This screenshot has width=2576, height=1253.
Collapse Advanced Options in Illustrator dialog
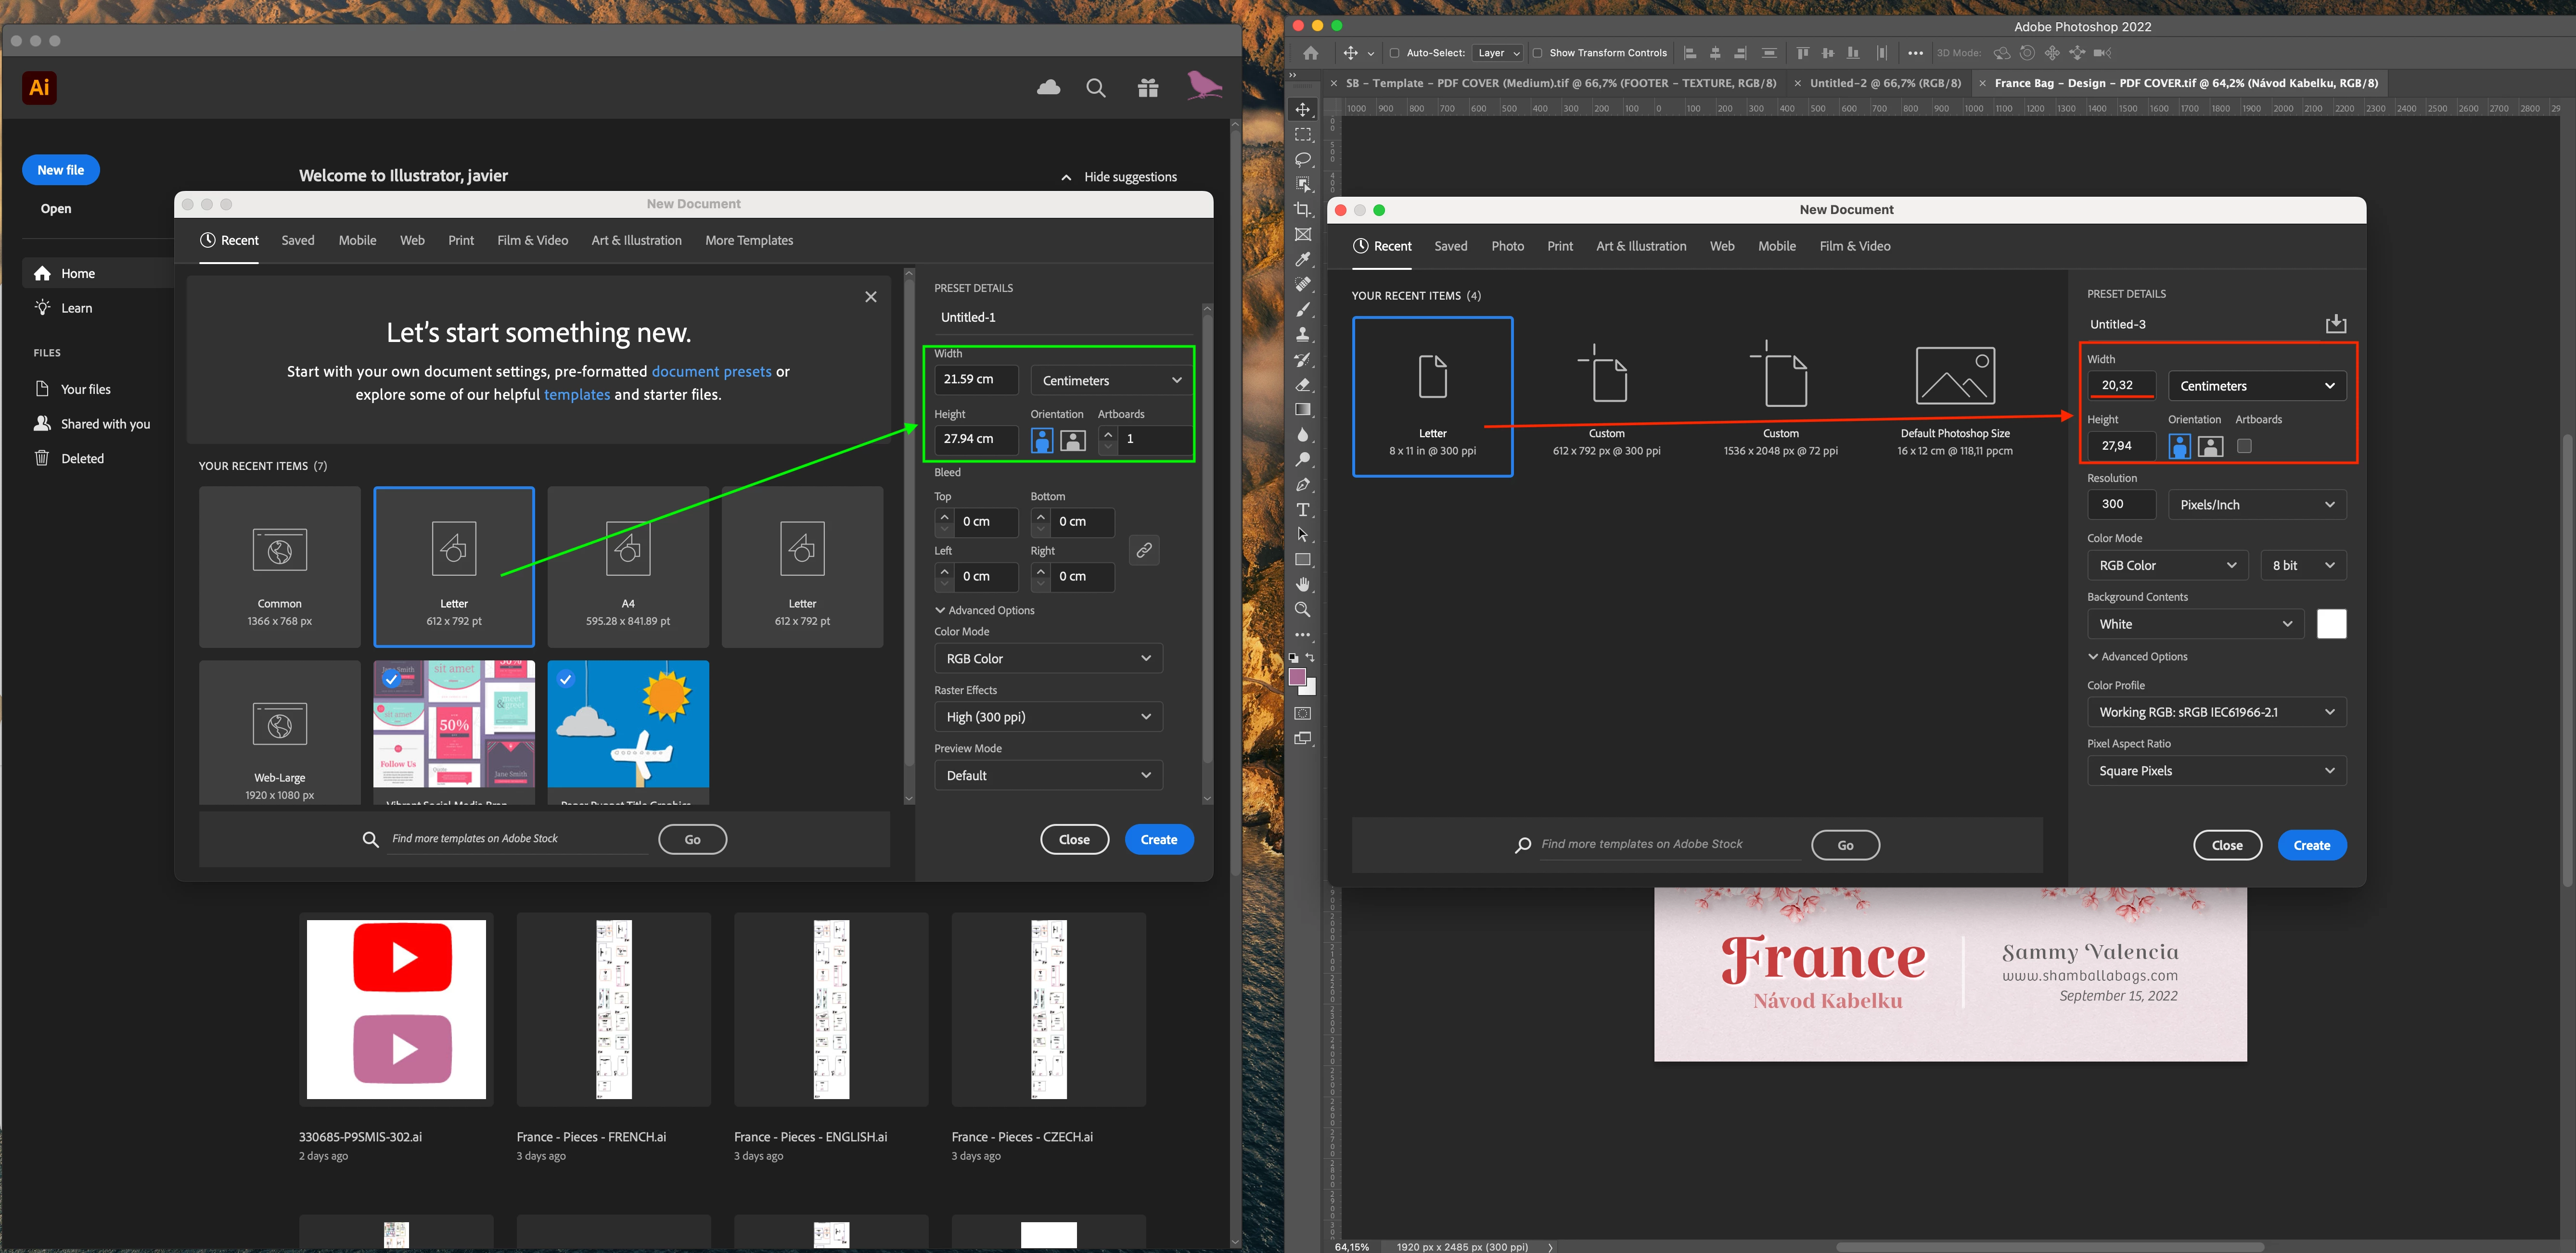pos(984,610)
